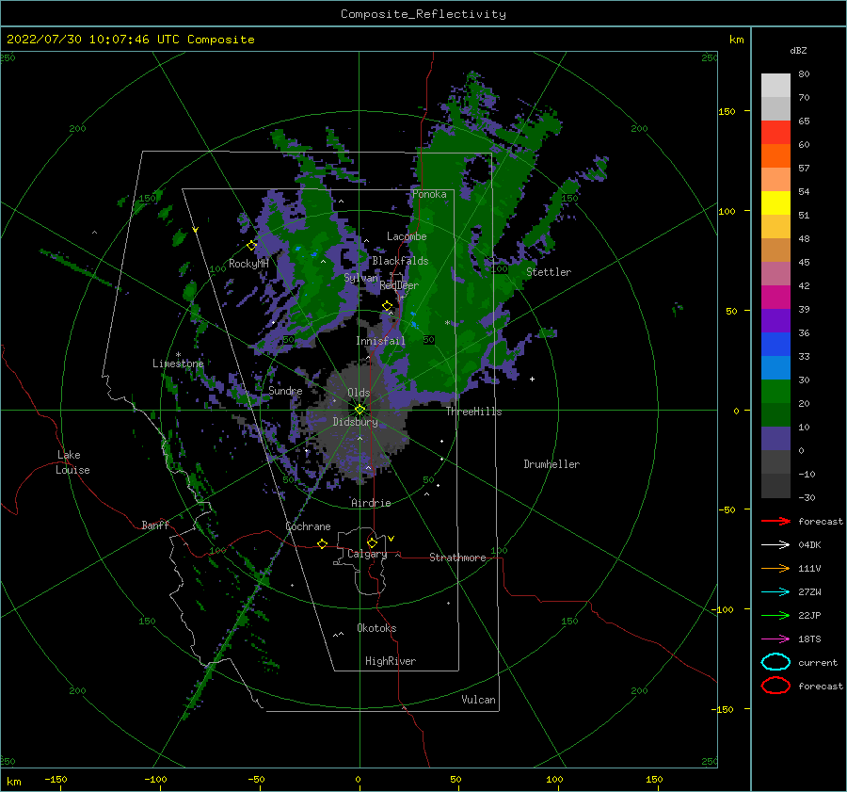847x792 pixels.
Task: Click the darkest gray -30 dBZ swatch
Action: (775, 486)
